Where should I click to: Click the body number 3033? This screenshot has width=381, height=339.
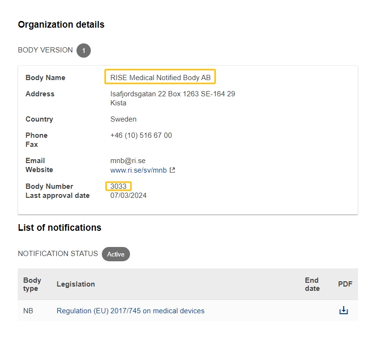coord(119,186)
